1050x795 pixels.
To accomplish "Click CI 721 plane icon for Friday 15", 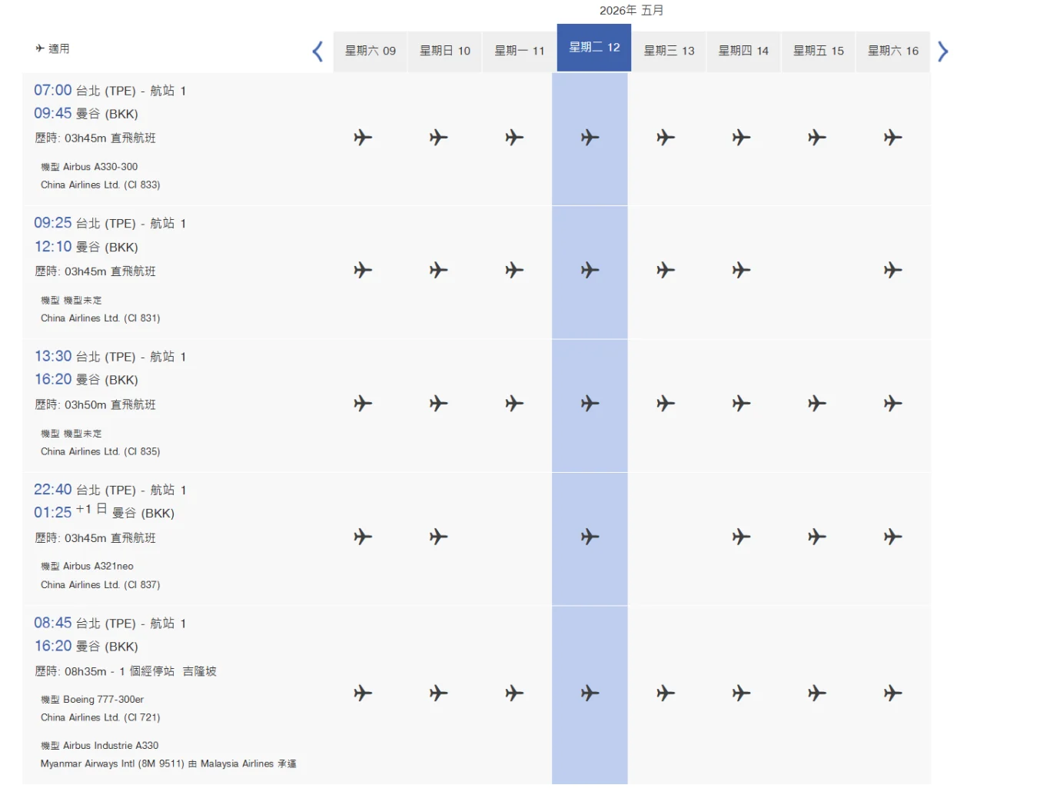I will (817, 694).
